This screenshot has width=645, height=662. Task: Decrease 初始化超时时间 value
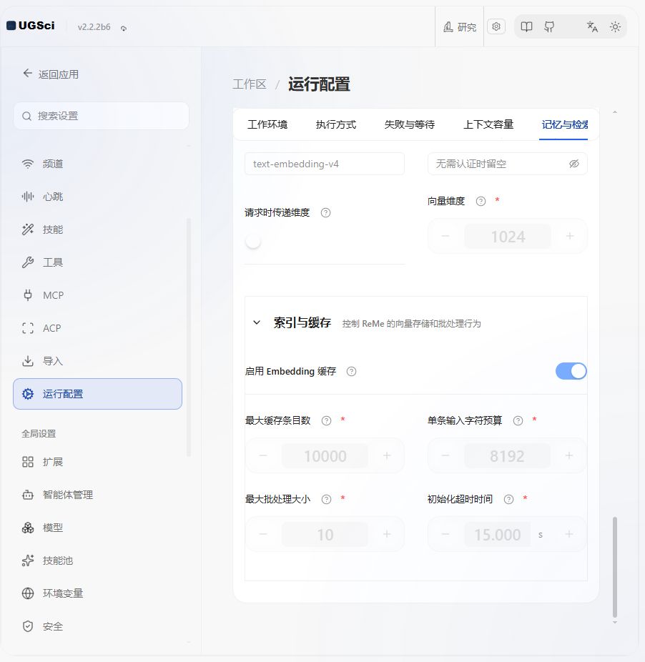[445, 534]
